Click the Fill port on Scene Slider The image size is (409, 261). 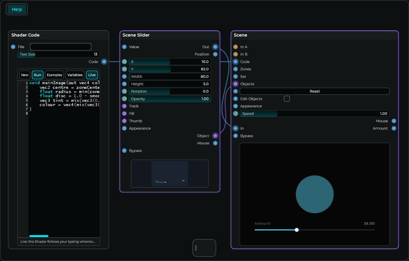(x=124, y=114)
